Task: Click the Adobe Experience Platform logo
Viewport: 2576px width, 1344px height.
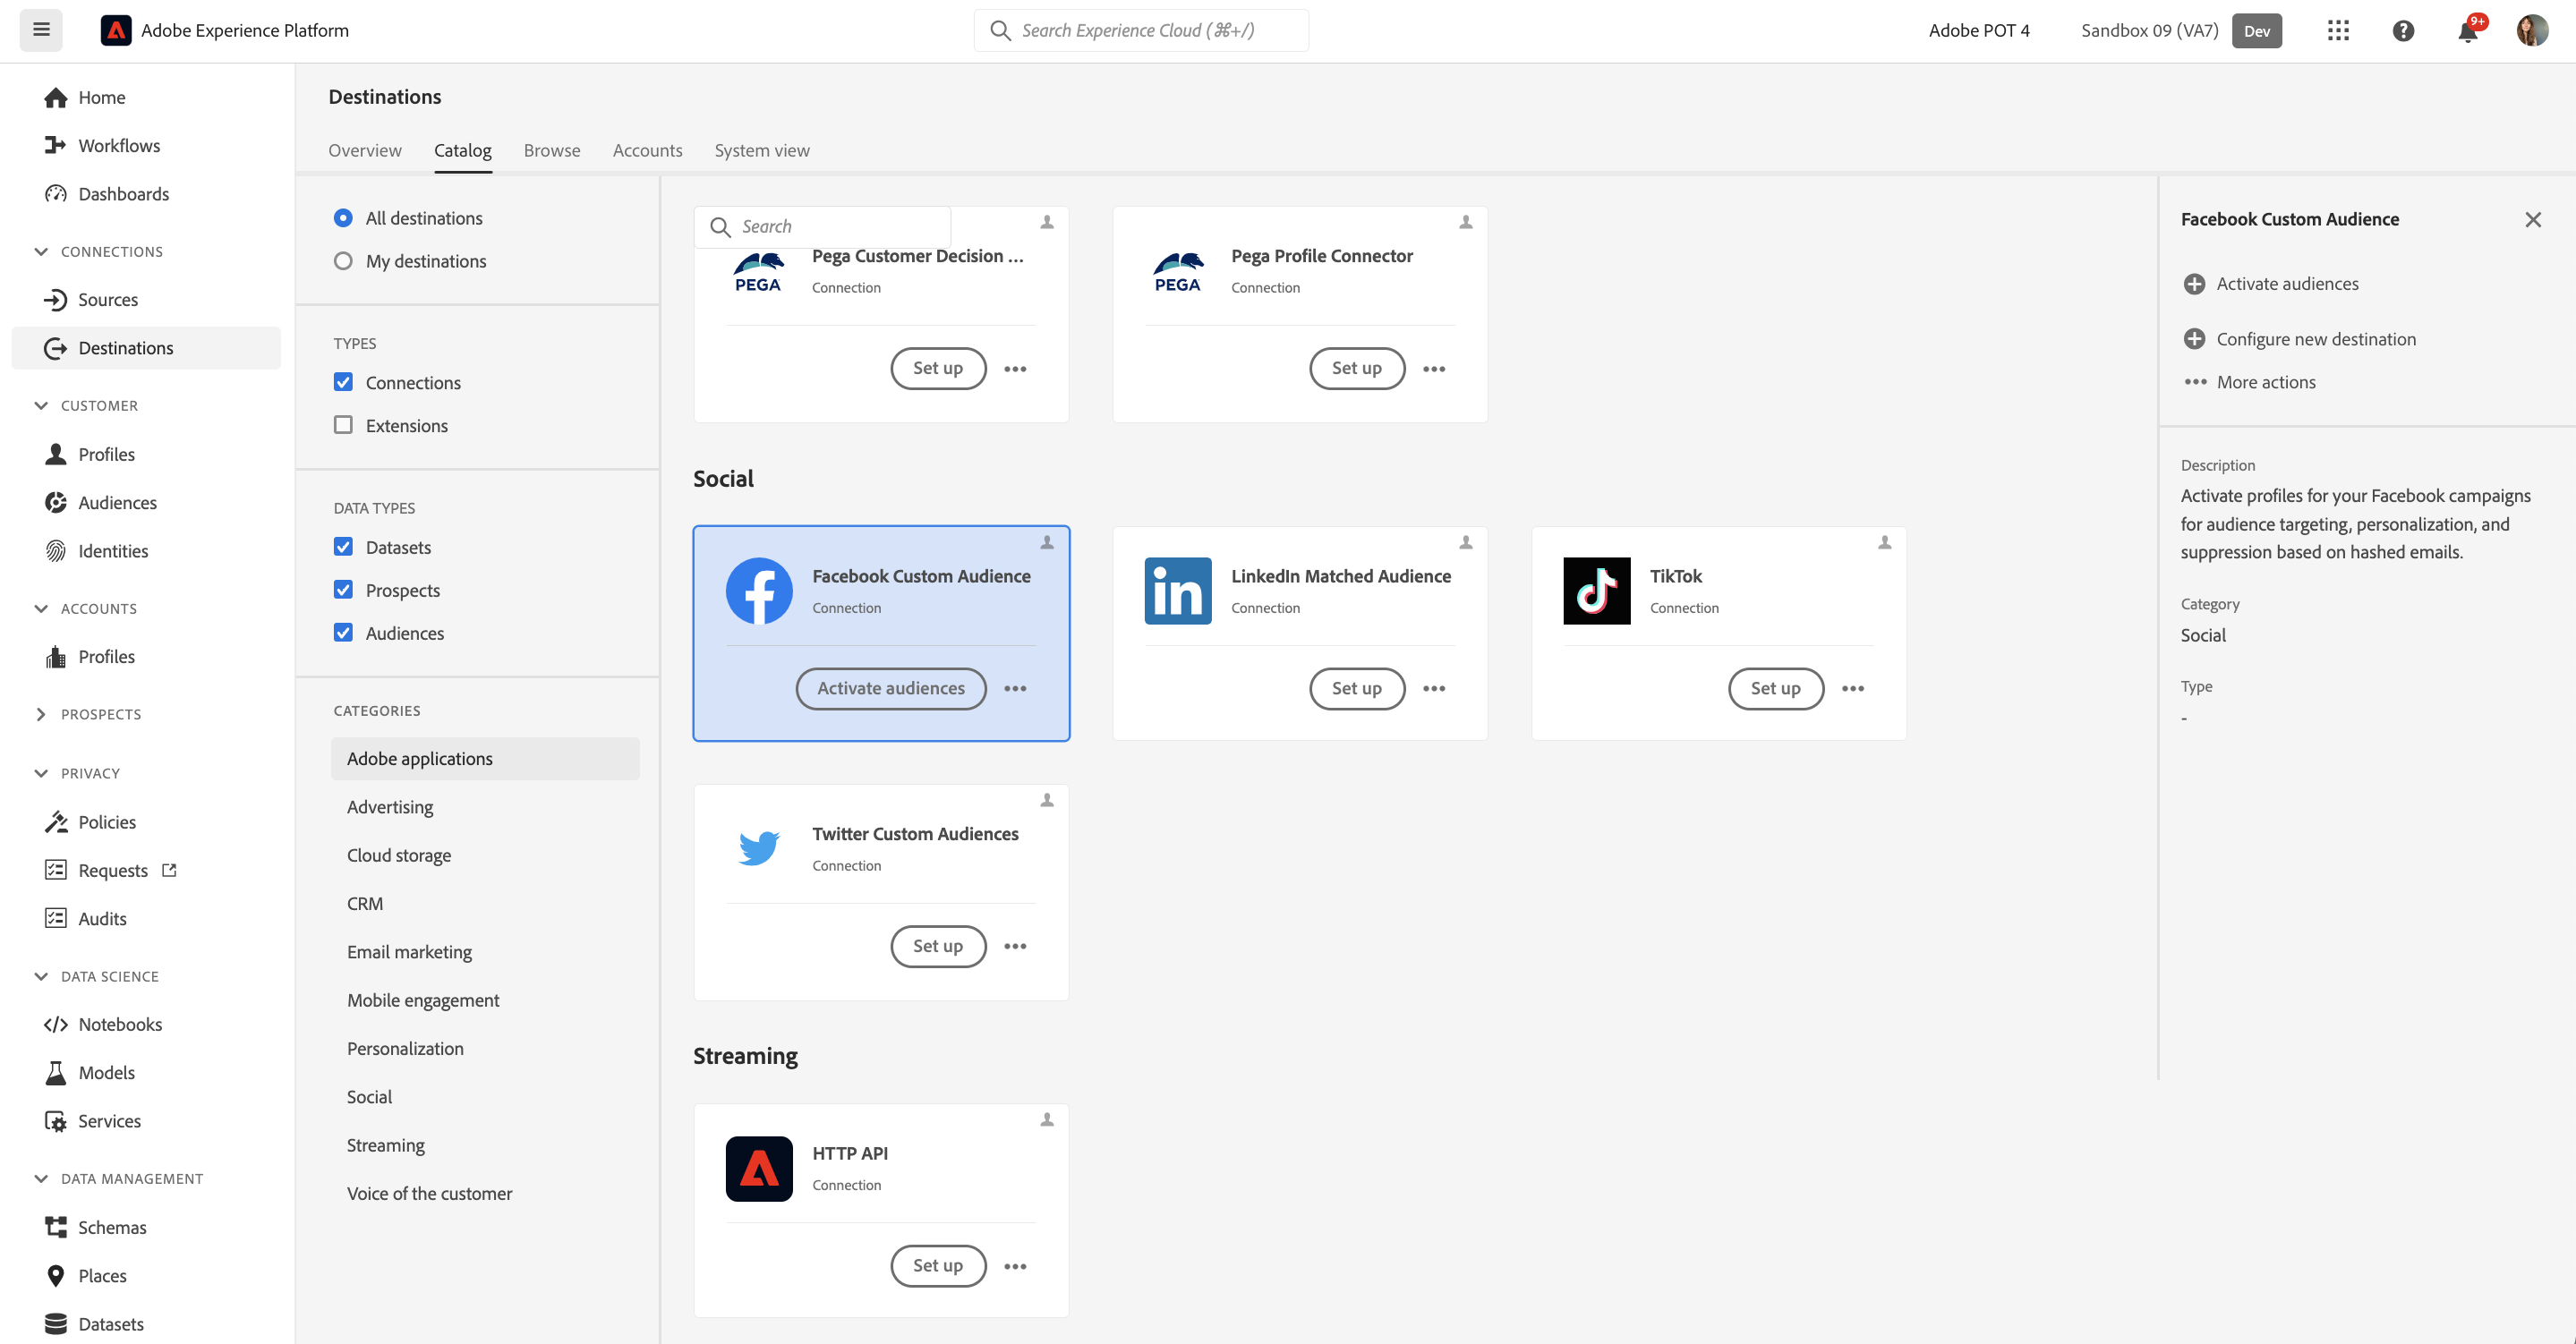Action: tap(116, 30)
